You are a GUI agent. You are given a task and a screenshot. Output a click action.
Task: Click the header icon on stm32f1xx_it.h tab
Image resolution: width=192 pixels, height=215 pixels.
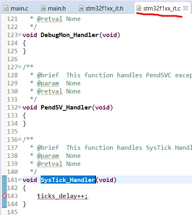(x=81, y=8)
